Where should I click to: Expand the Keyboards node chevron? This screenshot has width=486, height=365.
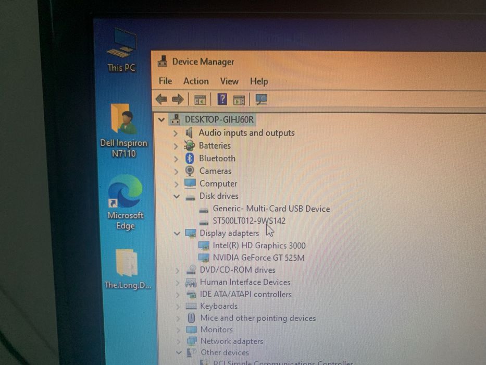[x=178, y=307]
